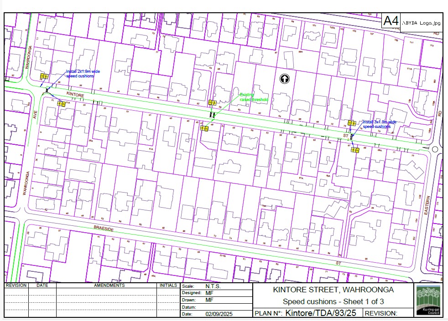Screen dimensions: 448x321
Task: Click the N.T.S. scale value
Action: [x=213, y=286]
